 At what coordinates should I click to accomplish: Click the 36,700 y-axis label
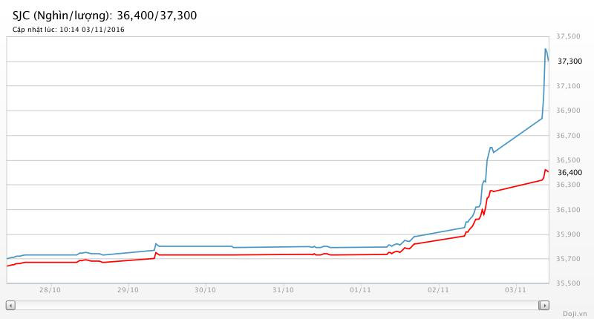(568, 136)
